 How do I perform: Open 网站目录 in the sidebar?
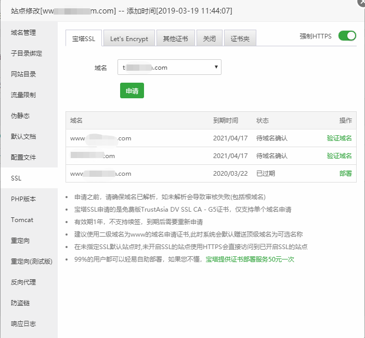[29, 74]
